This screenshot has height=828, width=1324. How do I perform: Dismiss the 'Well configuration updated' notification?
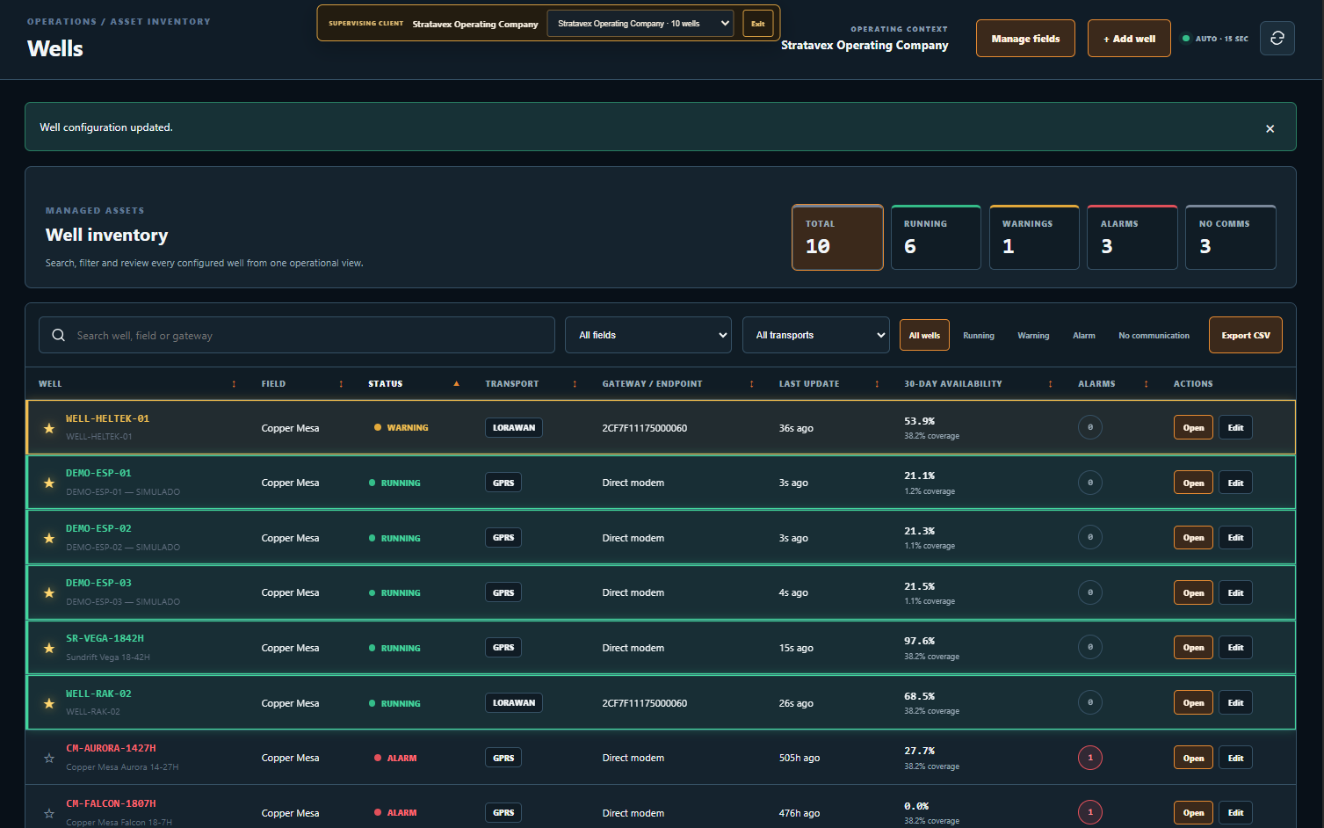[1270, 128]
